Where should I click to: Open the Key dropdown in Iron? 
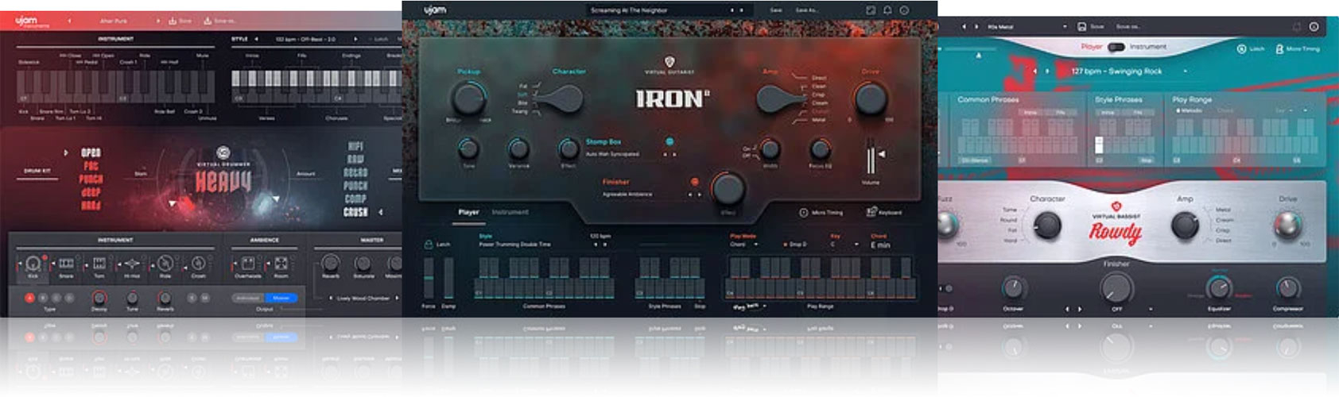(x=844, y=245)
